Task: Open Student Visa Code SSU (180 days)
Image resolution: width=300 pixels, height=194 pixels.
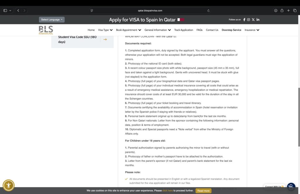Action: (77, 40)
